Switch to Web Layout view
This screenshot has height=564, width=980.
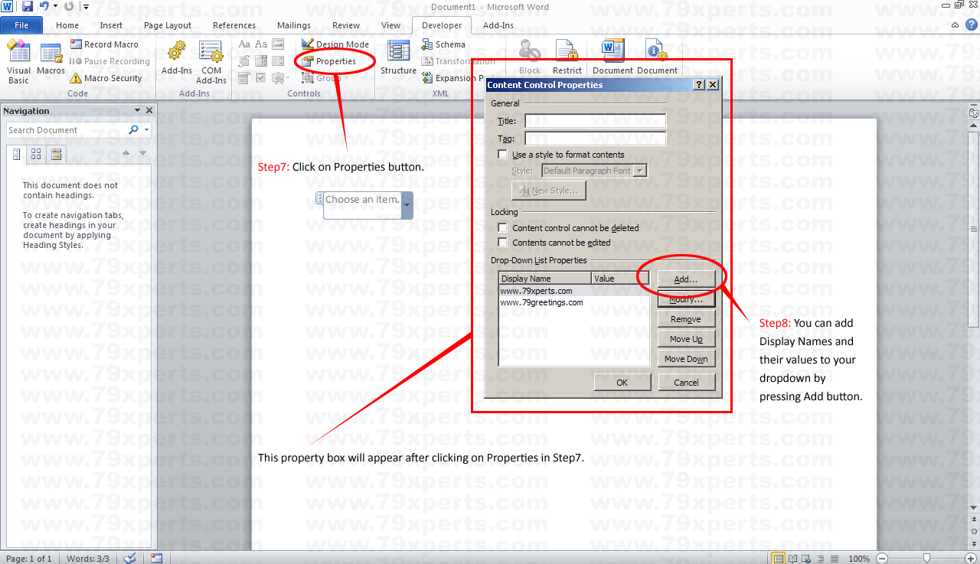tap(806, 558)
